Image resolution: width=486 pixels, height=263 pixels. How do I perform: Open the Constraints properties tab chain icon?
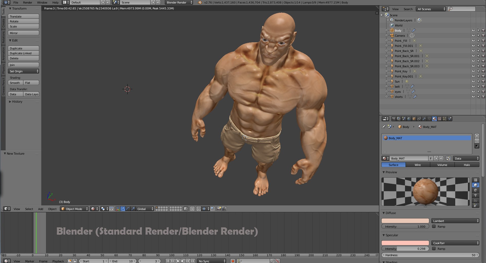(x=419, y=119)
